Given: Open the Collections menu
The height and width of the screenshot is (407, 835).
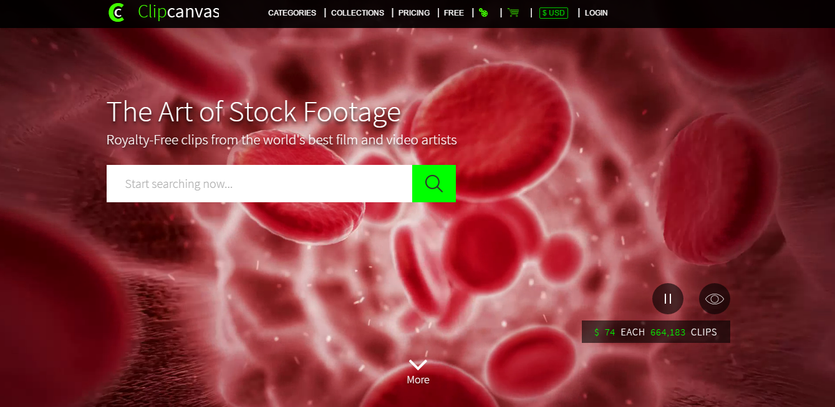Looking at the screenshot, I should pos(358,13).
